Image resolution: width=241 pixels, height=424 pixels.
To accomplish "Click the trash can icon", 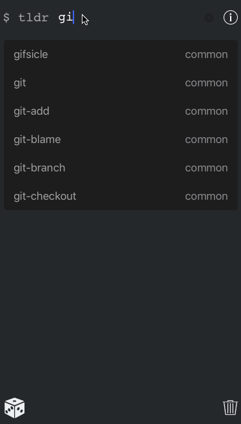I will (x=230, y=407).
